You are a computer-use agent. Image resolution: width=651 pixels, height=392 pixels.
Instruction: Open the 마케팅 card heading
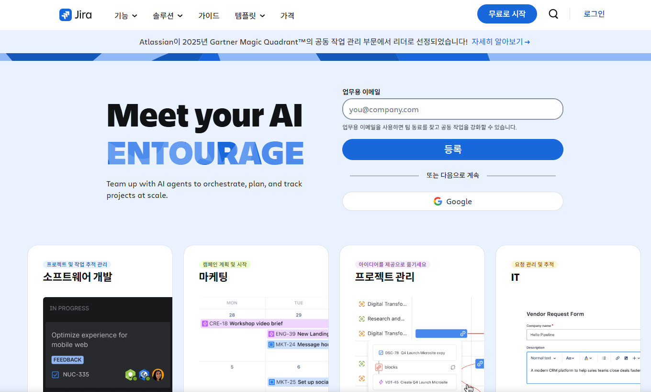[x=213, y=277]
